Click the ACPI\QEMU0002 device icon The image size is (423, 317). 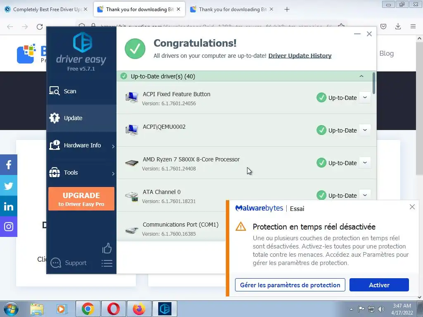(x=132, y=130)
